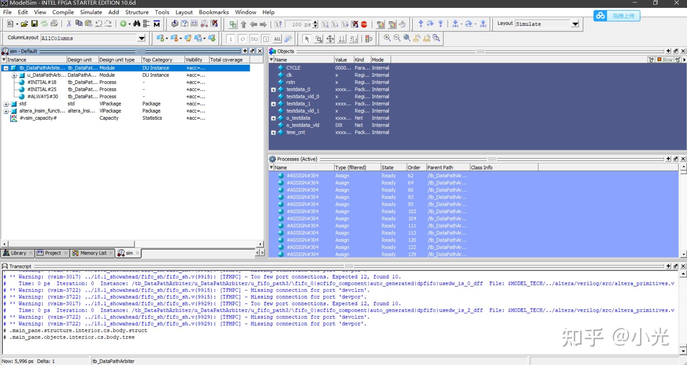This screenshot has width=687, height=365.
Task: Click the 'Order' column header in Processes
Action: 416,167
